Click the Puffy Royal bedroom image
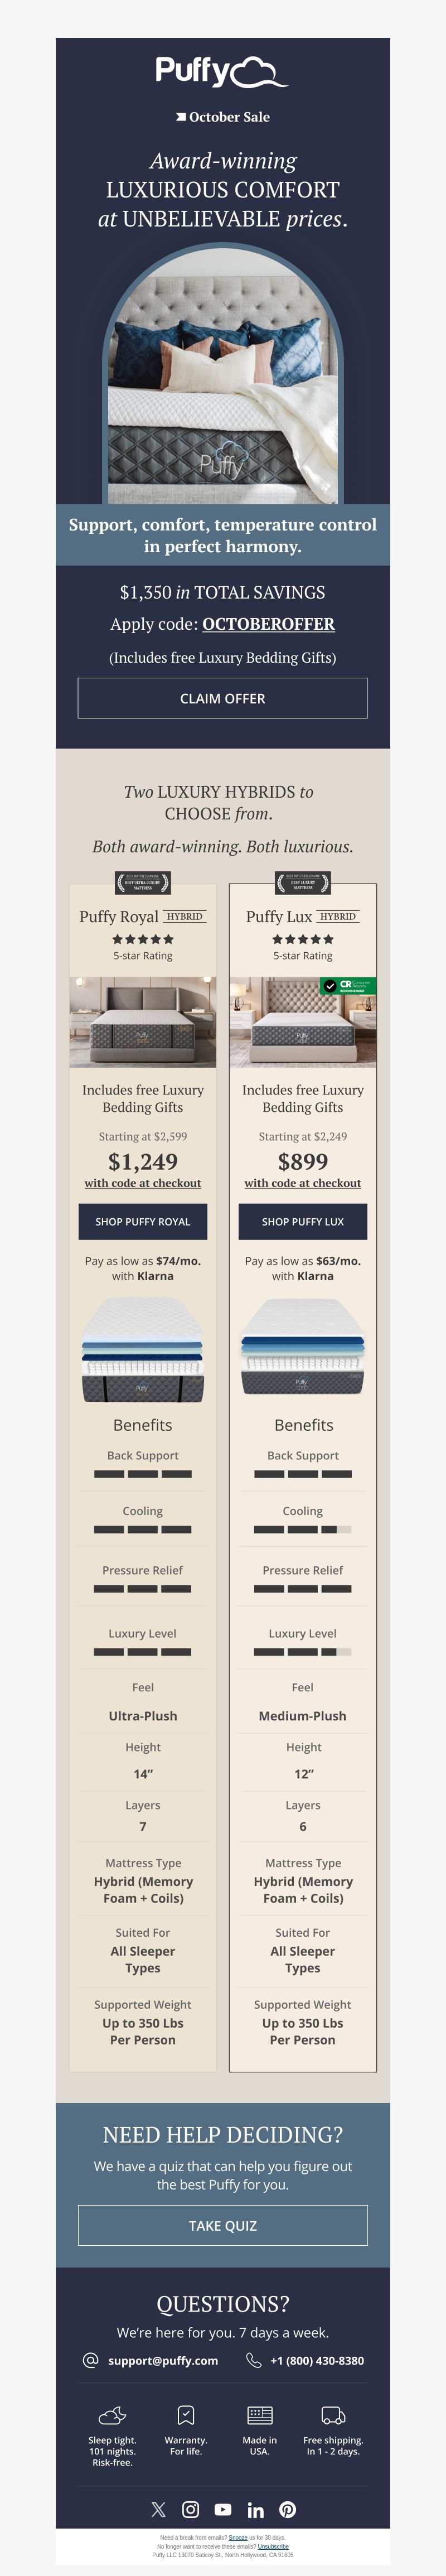 point(143,1022)
